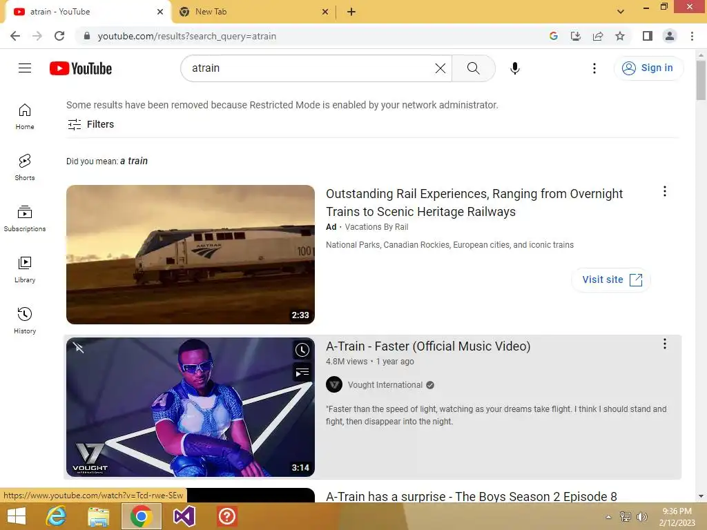This screenshot has width=707, height=530.
Task: Add A-Train Faster video to queue
Action: click(x=302, y=372)
